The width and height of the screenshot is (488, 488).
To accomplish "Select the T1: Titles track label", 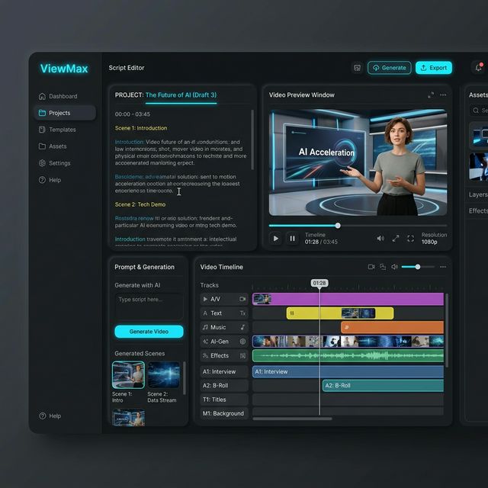I will point(224,400).
